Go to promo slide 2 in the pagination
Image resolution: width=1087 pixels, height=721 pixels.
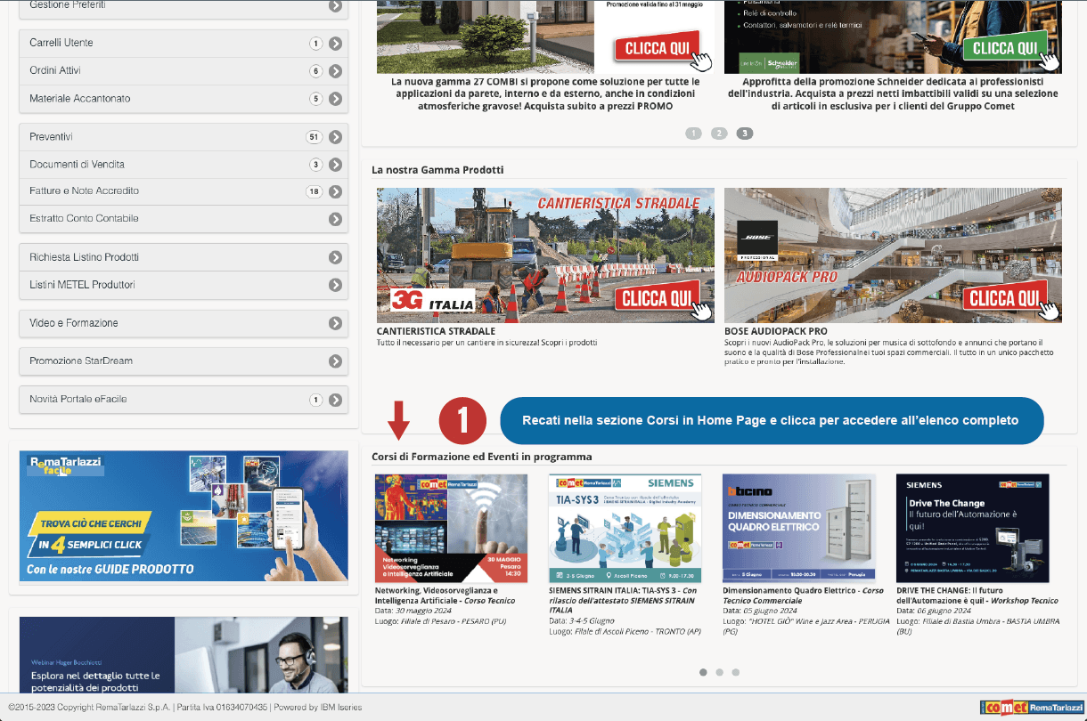click(719, 134)
